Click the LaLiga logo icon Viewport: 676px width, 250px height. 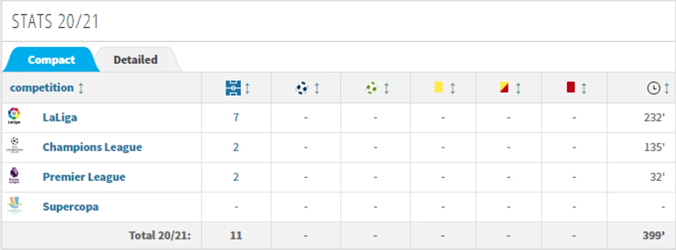click(x=14, y=116)
